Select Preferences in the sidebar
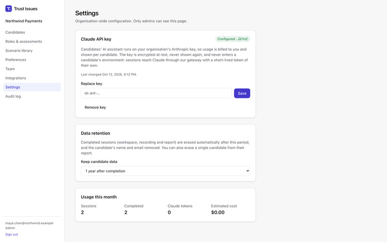 (x=15, y=60)
